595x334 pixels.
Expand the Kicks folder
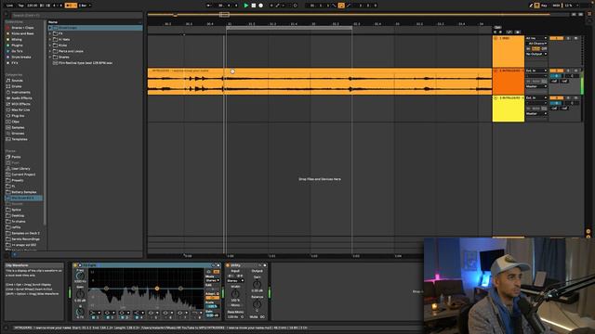(x=50, y=45)
